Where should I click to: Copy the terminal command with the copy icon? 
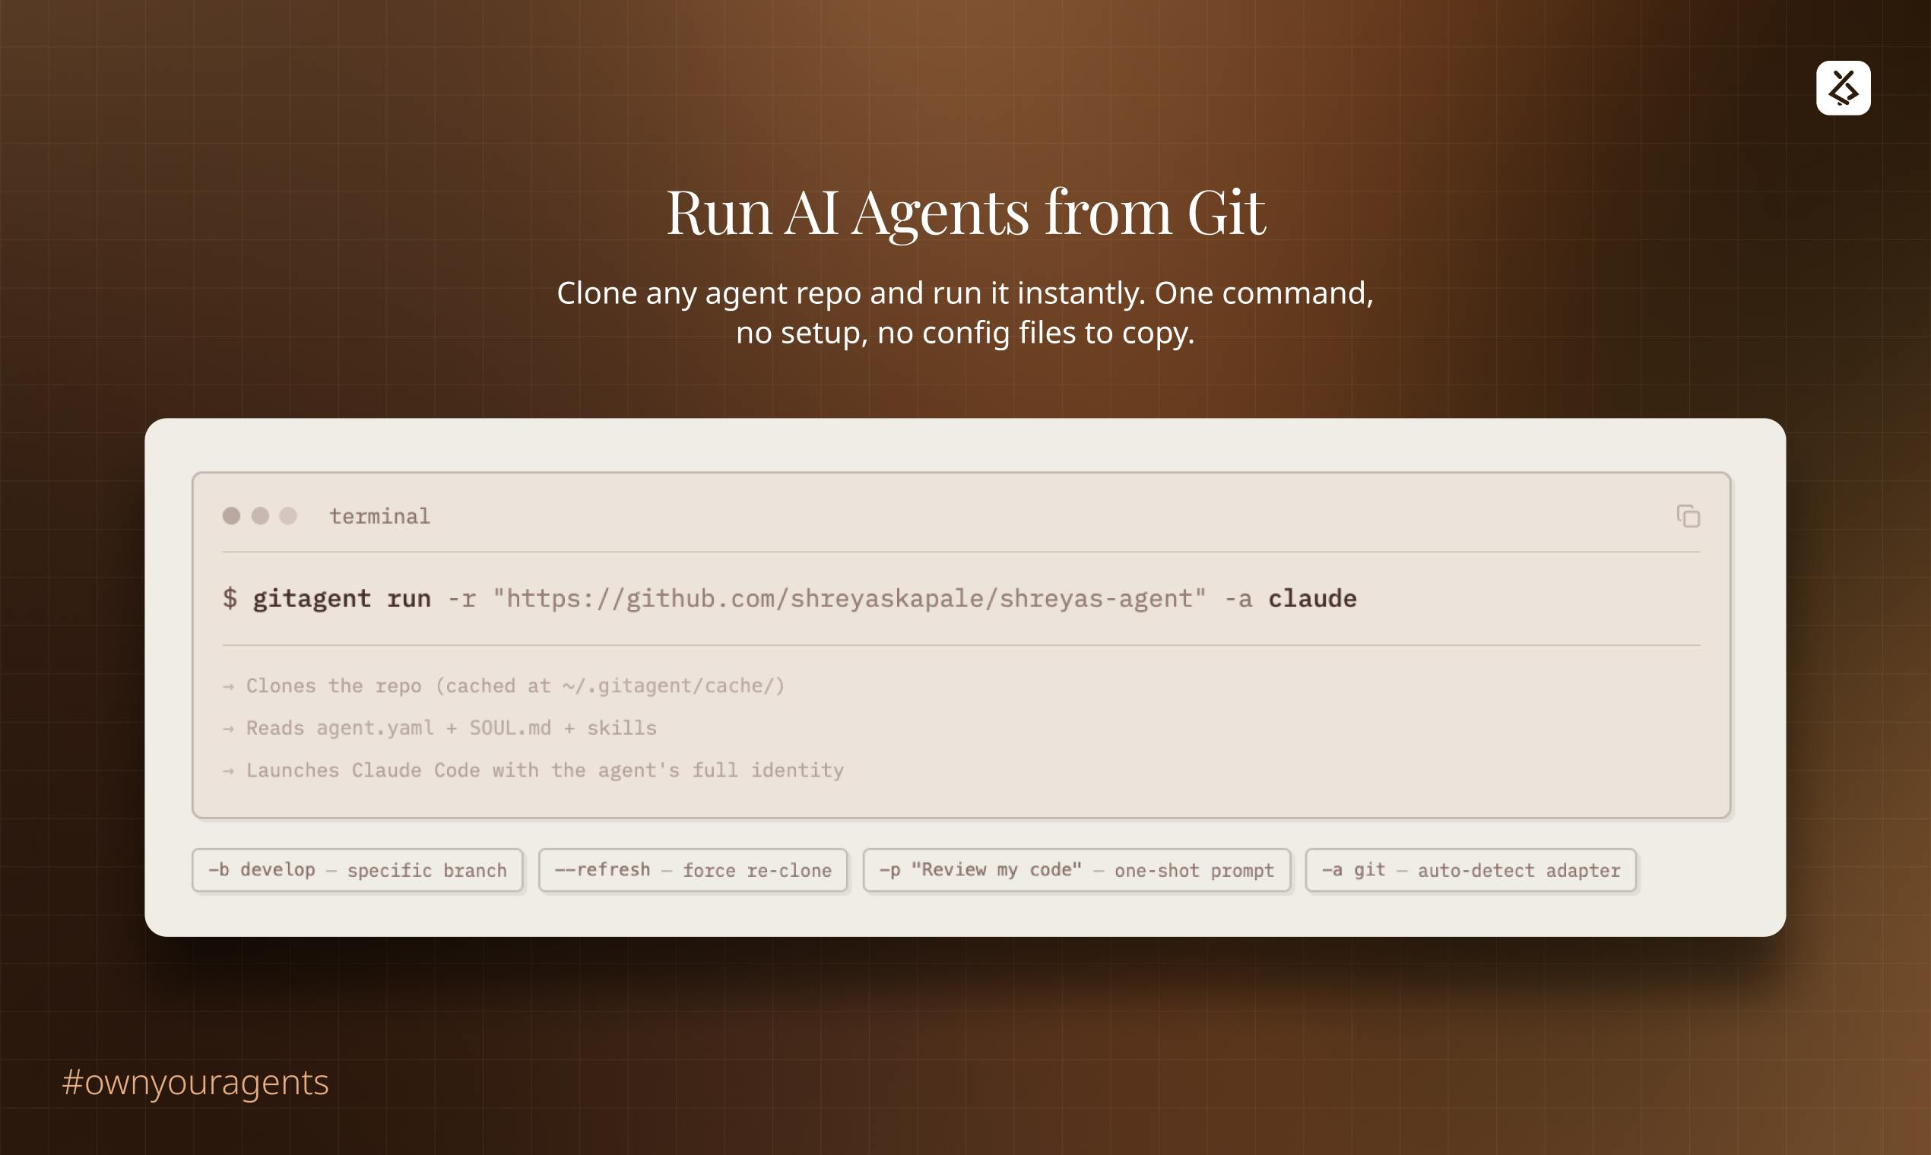1688,516
